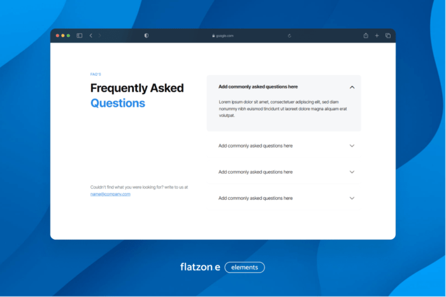Expand the second FAQ chevron
Viewport: 446px width, 297px height.
352,146
